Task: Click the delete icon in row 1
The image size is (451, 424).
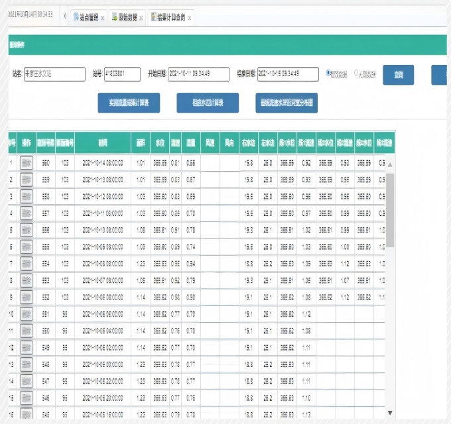Action: coord(27,162)
